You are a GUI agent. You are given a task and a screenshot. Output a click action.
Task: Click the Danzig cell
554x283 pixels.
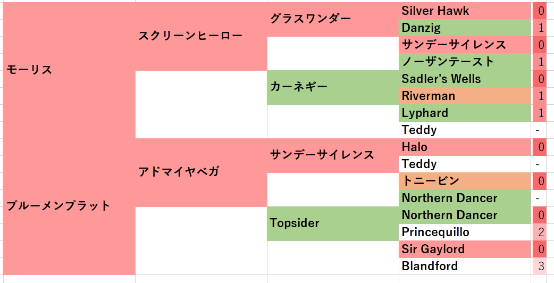pos(465,28)
